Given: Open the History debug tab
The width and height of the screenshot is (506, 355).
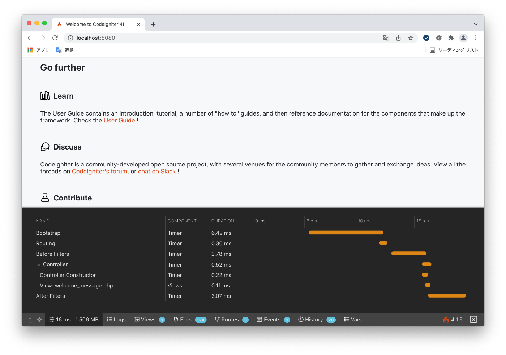Looking at the screenshot, I should click(317, 320).
